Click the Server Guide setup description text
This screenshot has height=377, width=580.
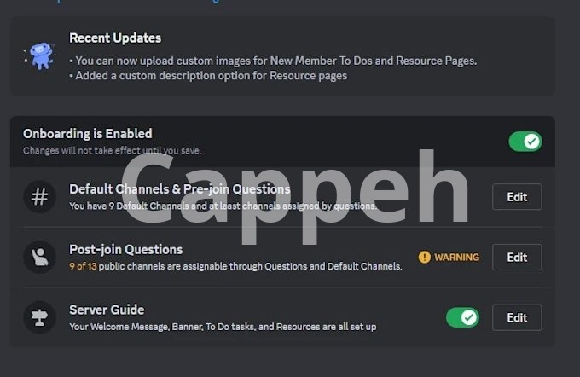223,326
